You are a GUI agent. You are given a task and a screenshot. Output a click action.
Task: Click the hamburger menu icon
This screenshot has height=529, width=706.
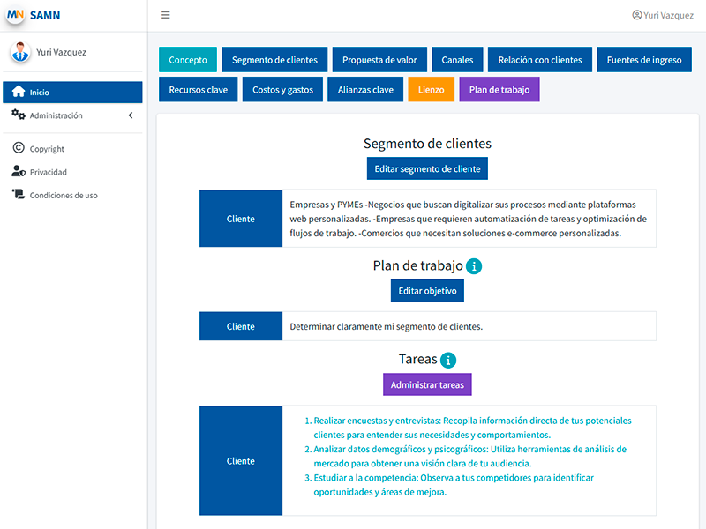click(166, 15)
